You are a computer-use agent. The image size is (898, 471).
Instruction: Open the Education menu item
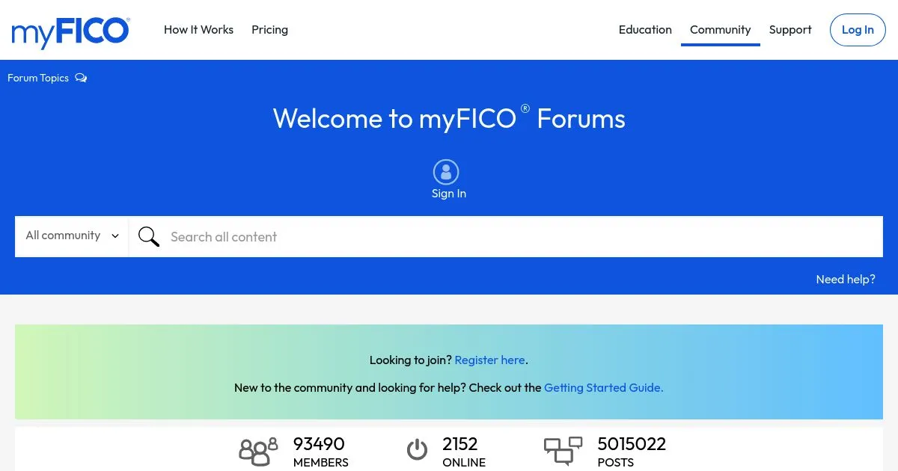tap(645, 29)
